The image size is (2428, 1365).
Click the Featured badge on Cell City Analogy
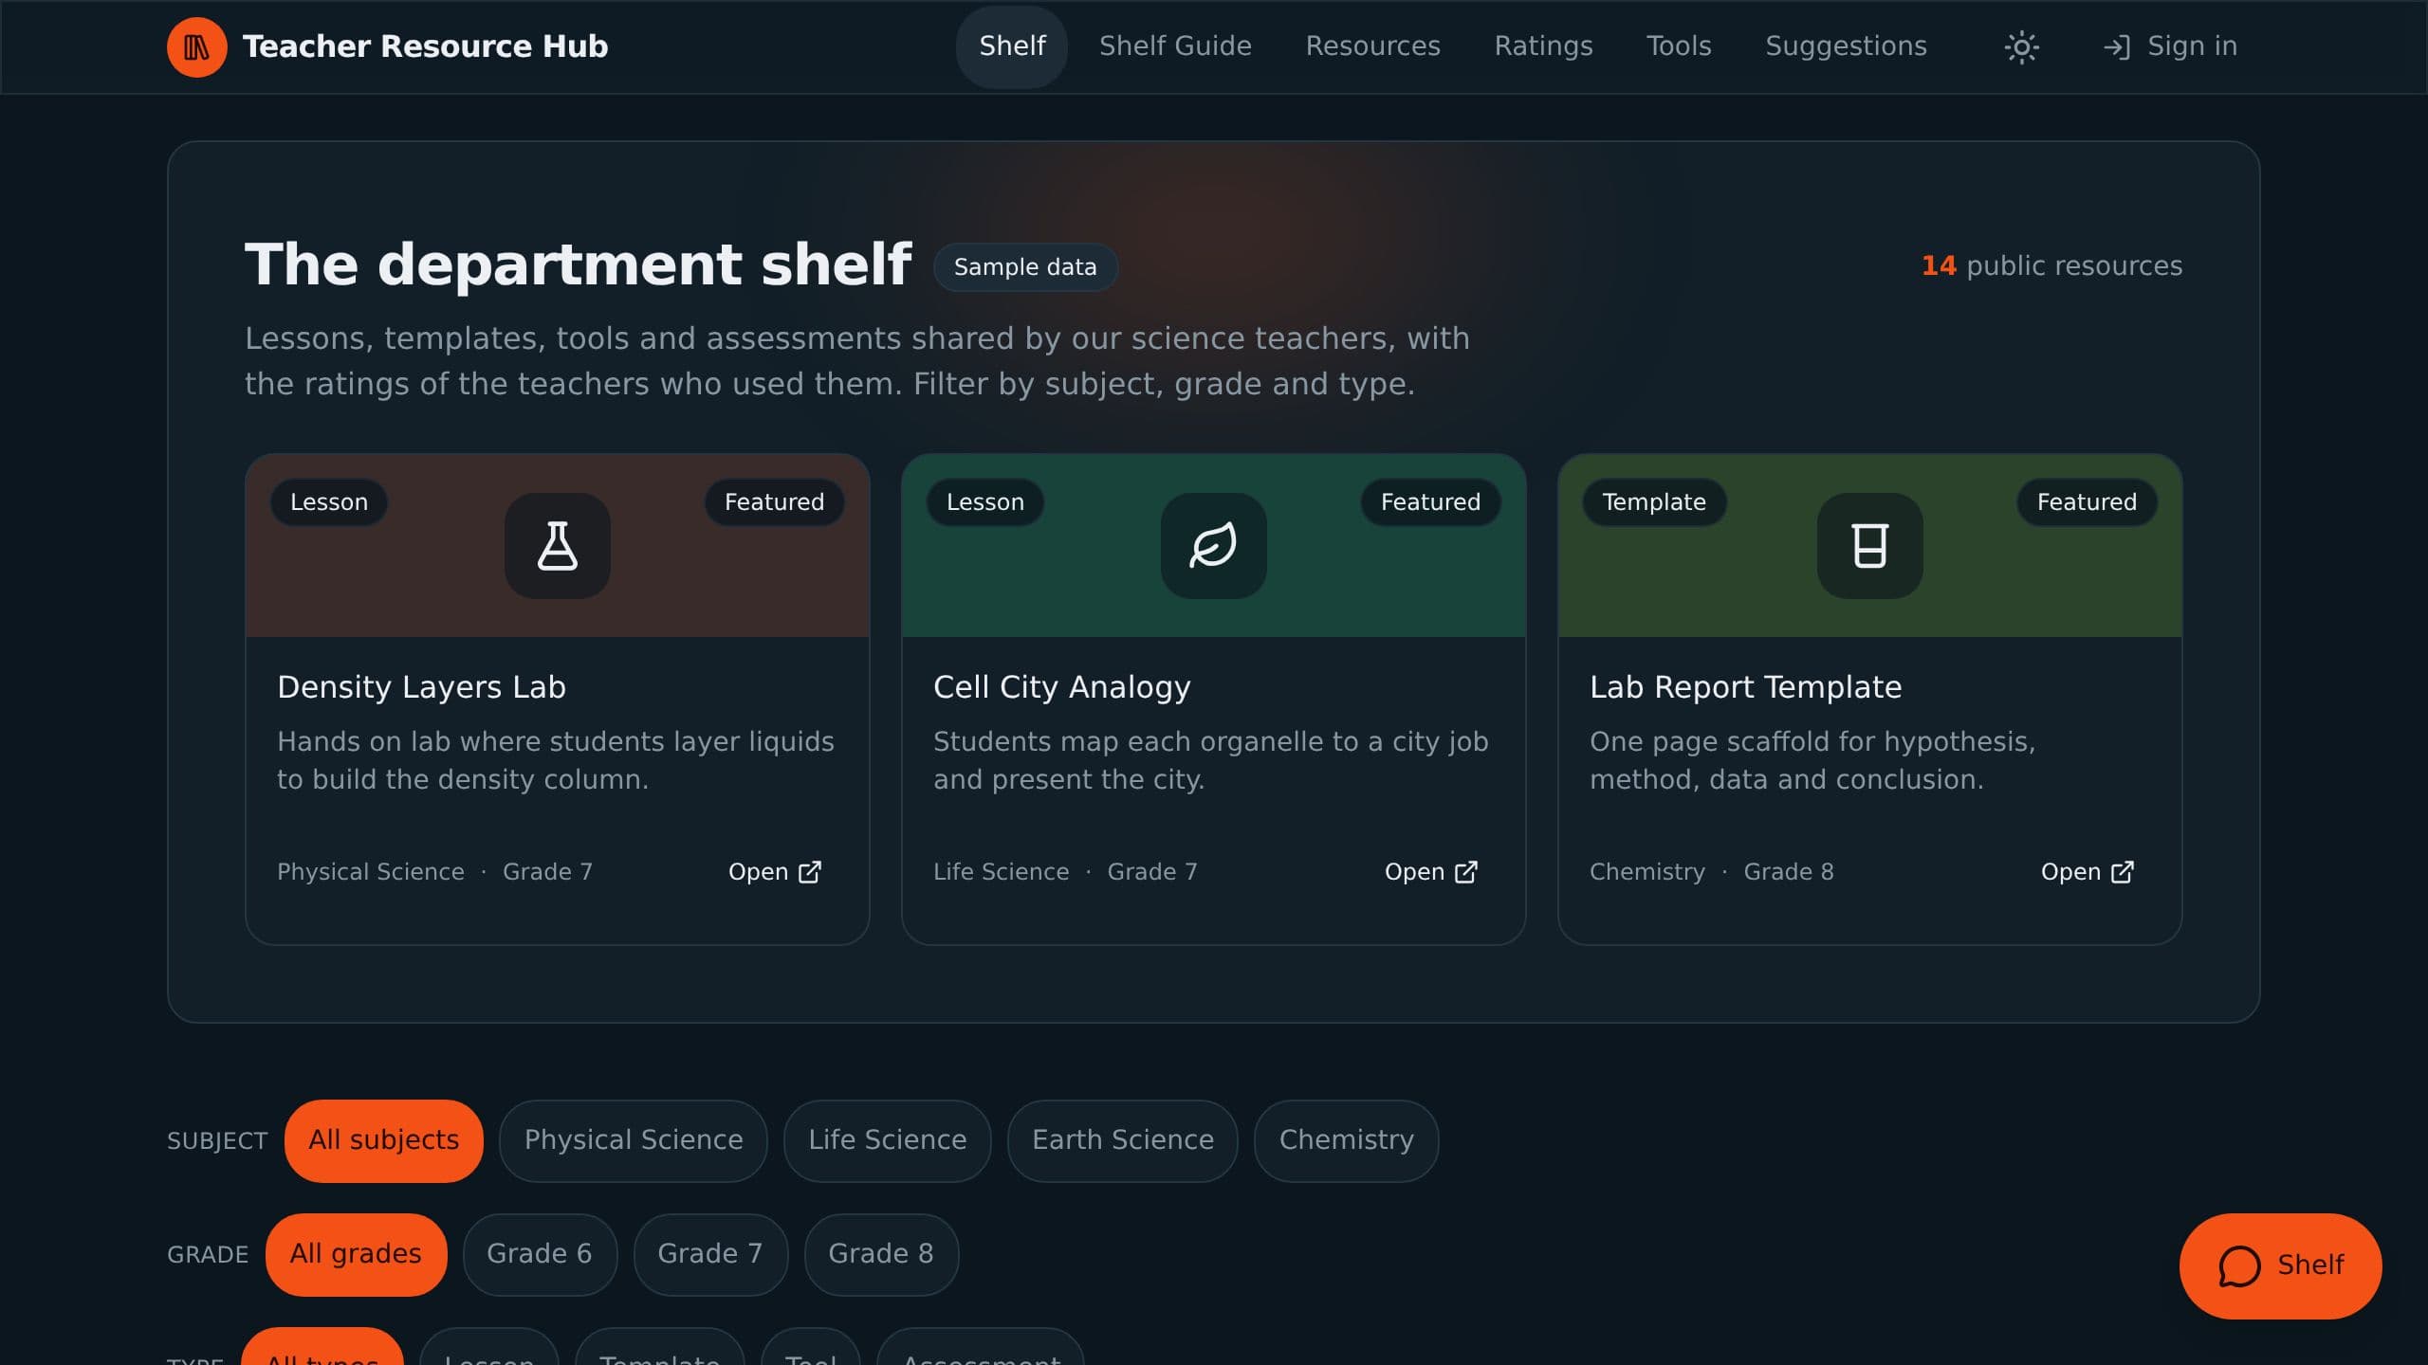click(1430, 502)
